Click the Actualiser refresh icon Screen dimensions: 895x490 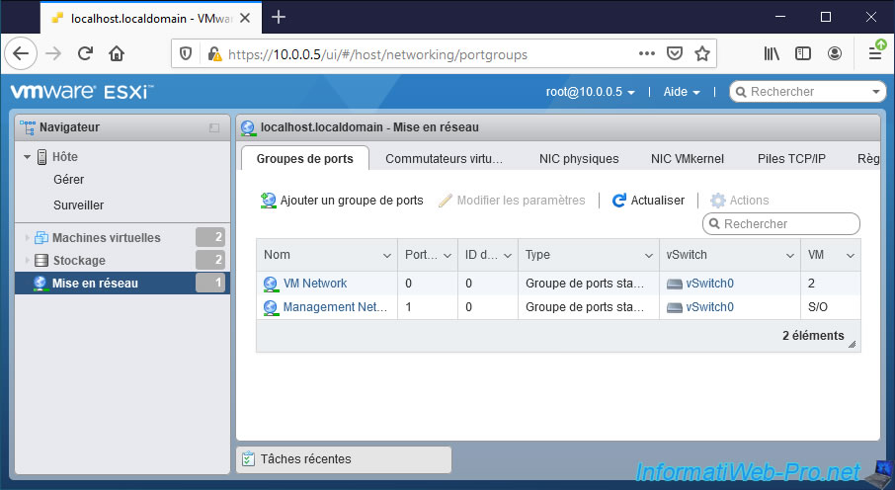point(619,201)
